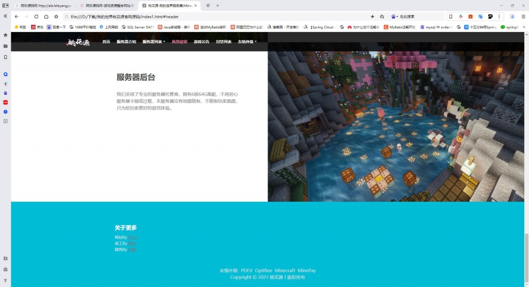Switch to the first 阿乐源码网 http tab
The image size is (529, 287).
pyautogui.click(x=43, y=6)
